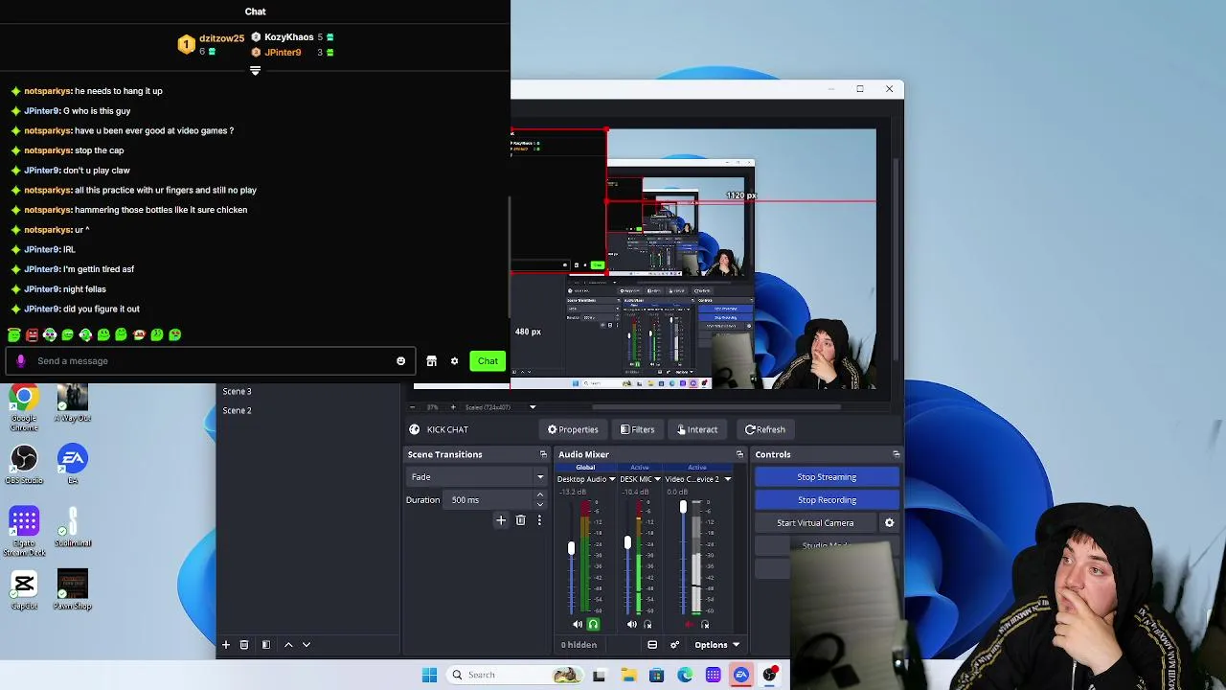Viewport: 1226px width, 690px height.
Task: Open Audio Mixer Options dropdown
Action: coord(717,645)
